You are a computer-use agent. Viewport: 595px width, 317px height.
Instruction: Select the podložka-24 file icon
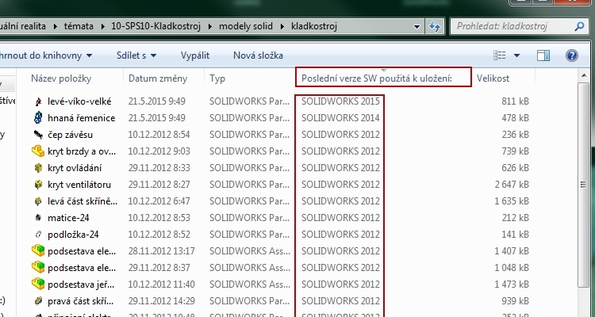pyautogui.click(x=38, y=235)
